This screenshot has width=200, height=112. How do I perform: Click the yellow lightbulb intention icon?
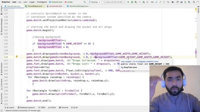click(17, 57)
